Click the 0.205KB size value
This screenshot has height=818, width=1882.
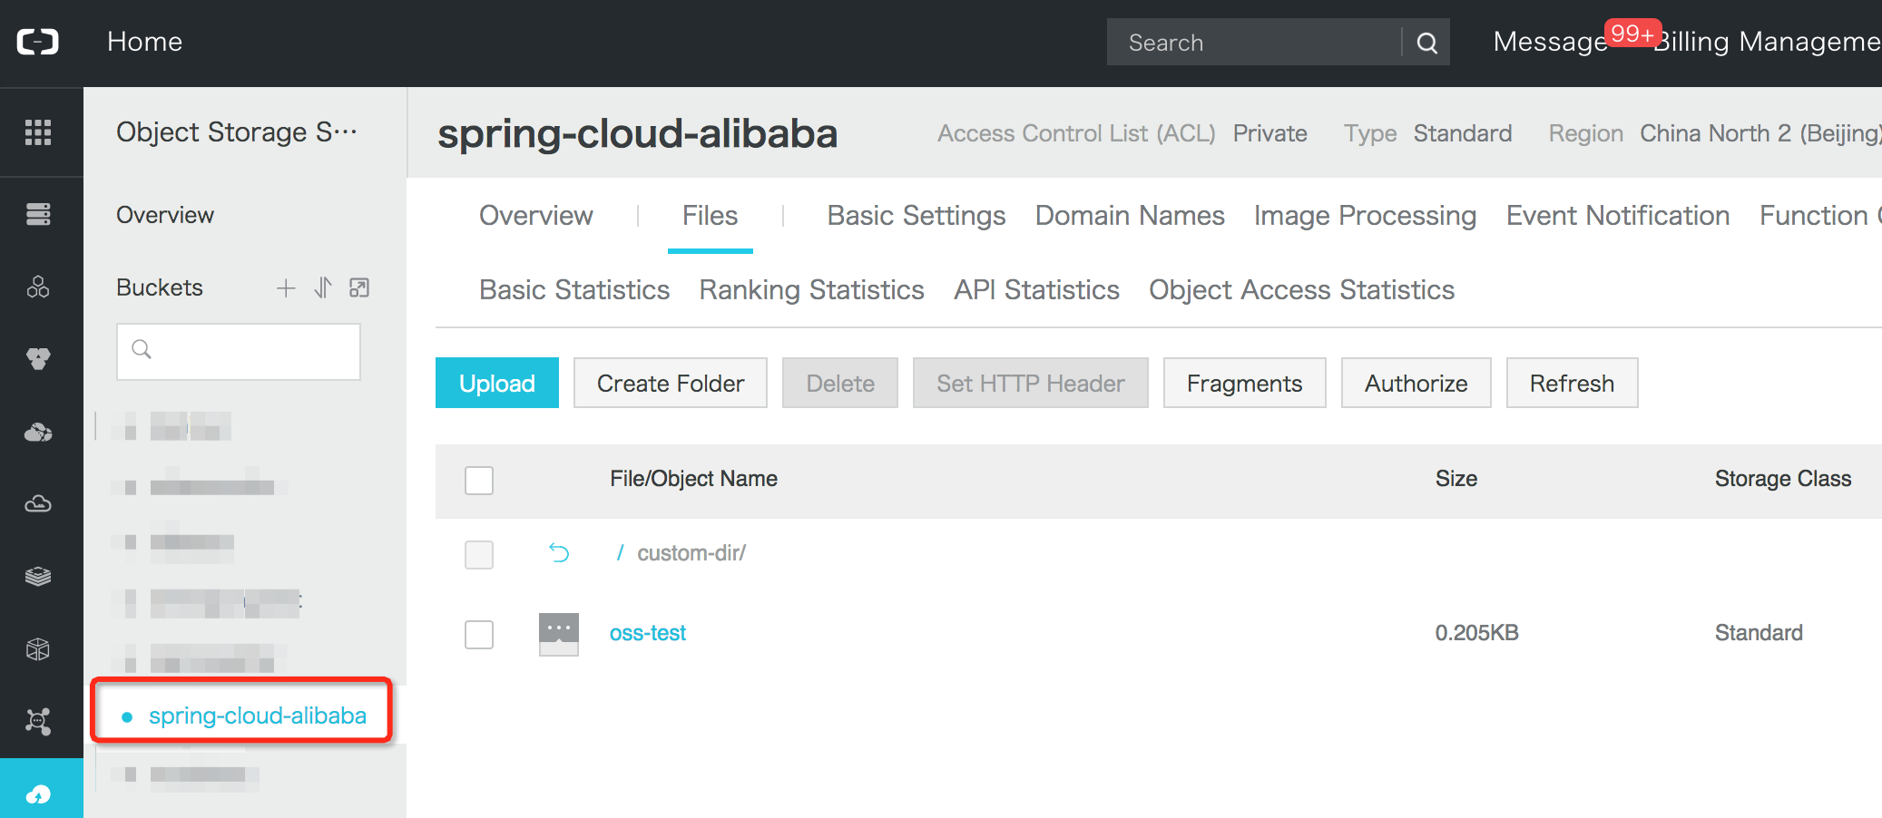tap(1476, 633)
